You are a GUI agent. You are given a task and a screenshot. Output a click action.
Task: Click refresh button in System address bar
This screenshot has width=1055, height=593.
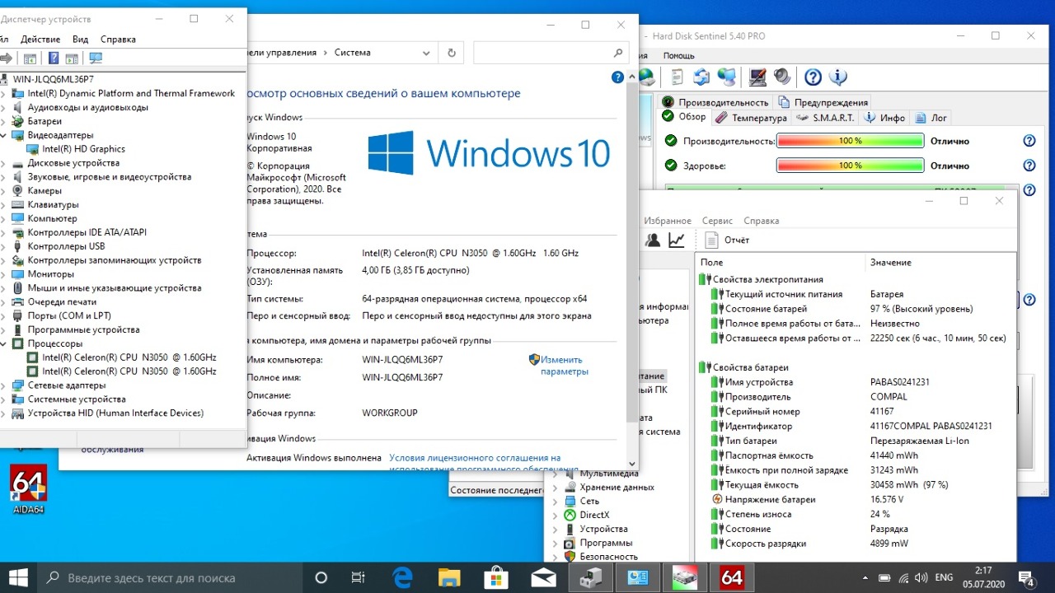(451, 53)
